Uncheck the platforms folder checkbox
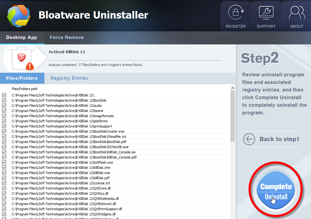 [x=4, y=121]
